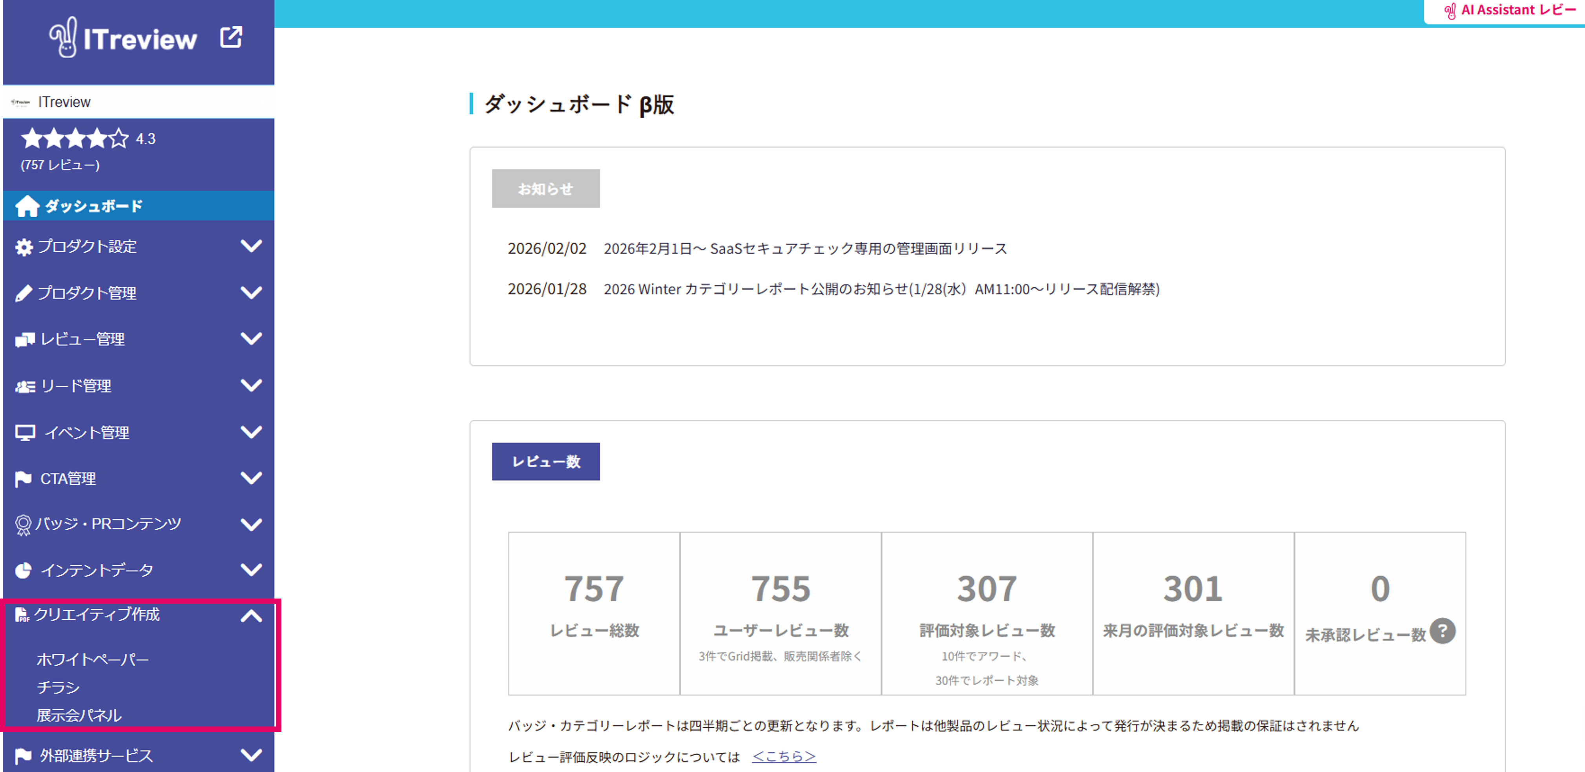This screenshot has height=772, width=1585.
Task: Click the pie chart icon for インテントデータ
Action: click(x=24, y=570)
